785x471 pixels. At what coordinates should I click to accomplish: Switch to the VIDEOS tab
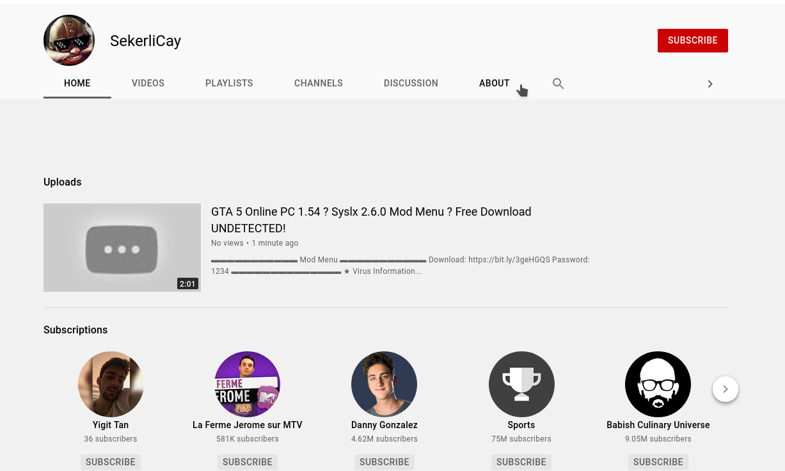[148, 83]
